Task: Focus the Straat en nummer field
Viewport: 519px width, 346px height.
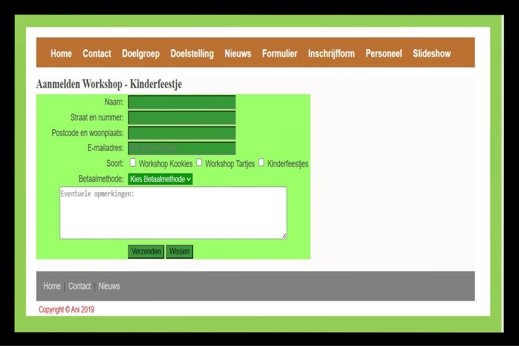Action: (x=181, y=118)
